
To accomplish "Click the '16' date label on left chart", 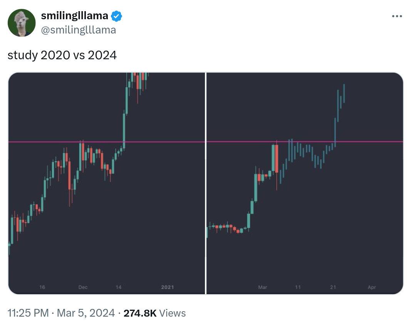I will tap(42, 287).
